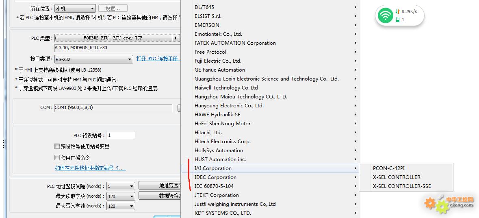
Task: Select IAI Corporation menu entry
Action: point(271,168)
